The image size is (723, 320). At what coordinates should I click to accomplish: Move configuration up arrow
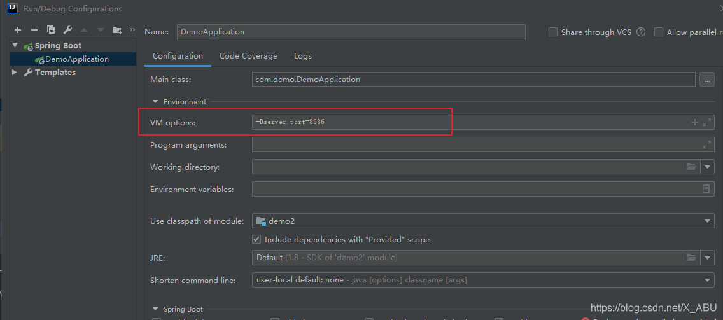point(84,30)
